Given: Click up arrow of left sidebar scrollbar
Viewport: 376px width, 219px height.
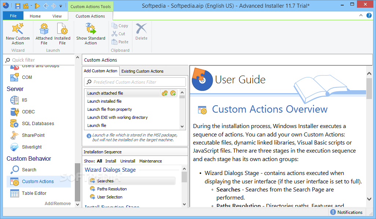Looking at the screenshot, I should click(77, 58).
